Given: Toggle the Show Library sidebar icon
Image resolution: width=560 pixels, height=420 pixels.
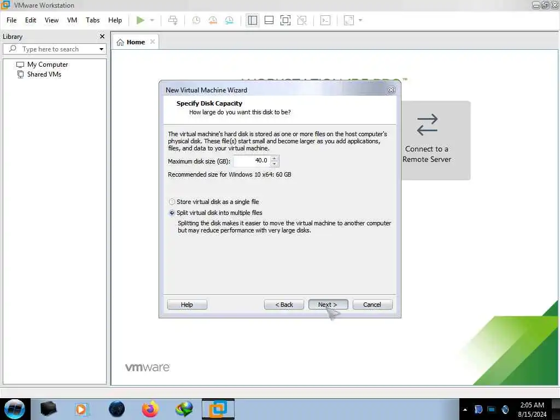Looking at the screenshot, I should 253,20.
